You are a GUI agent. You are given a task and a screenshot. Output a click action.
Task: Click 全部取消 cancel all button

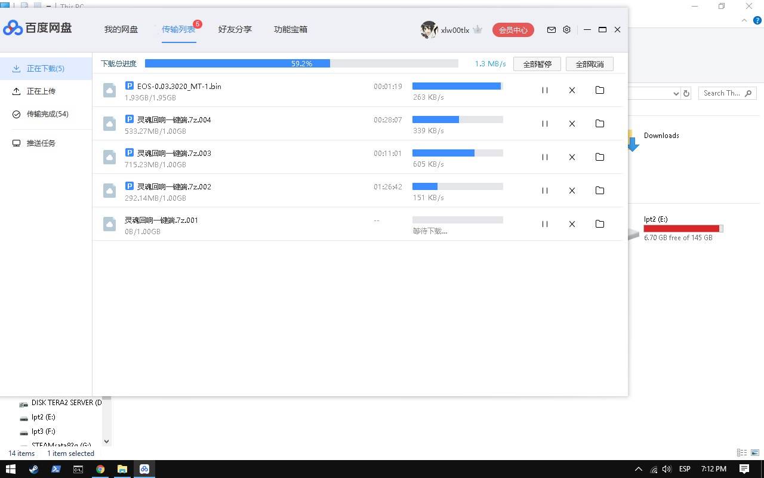[x=590, y=64]
